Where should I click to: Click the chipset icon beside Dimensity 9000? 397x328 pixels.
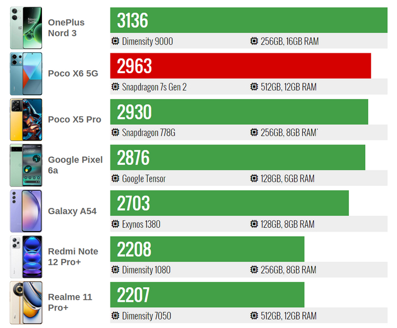click(x=116, y=41)
